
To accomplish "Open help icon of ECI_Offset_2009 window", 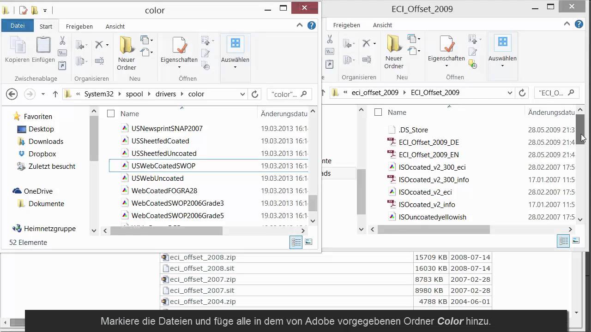I will click(x=579, y=24).
